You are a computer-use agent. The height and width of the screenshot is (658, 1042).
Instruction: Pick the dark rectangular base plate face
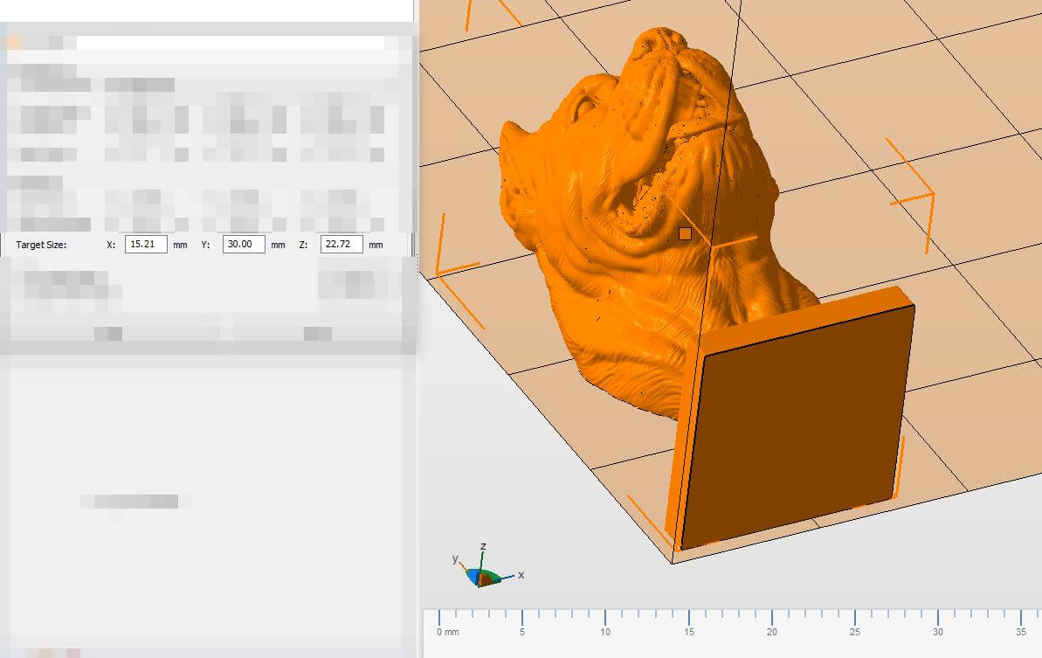pyautogui.click(x=795, y=428)
